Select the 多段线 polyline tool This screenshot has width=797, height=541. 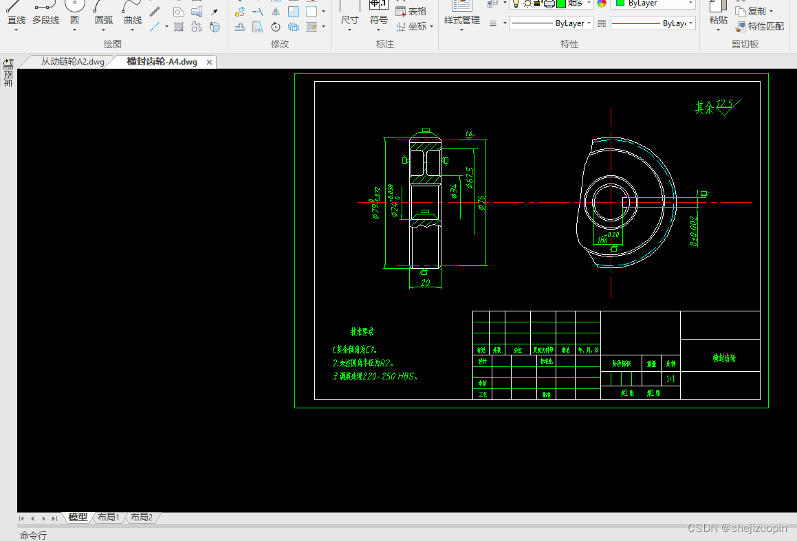coord(45,14)
